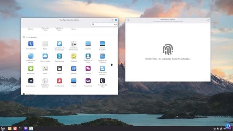Open the Applets settings
Image resolution: width=233 pixels, height=131 pixels.
pos(88,45)
